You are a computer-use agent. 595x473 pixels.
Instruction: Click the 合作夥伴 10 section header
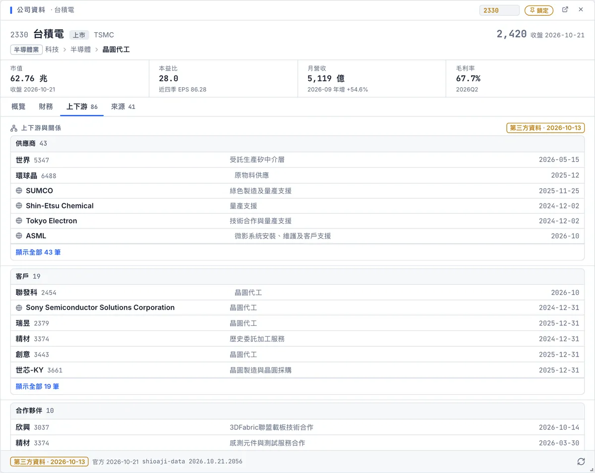(297, 411)
